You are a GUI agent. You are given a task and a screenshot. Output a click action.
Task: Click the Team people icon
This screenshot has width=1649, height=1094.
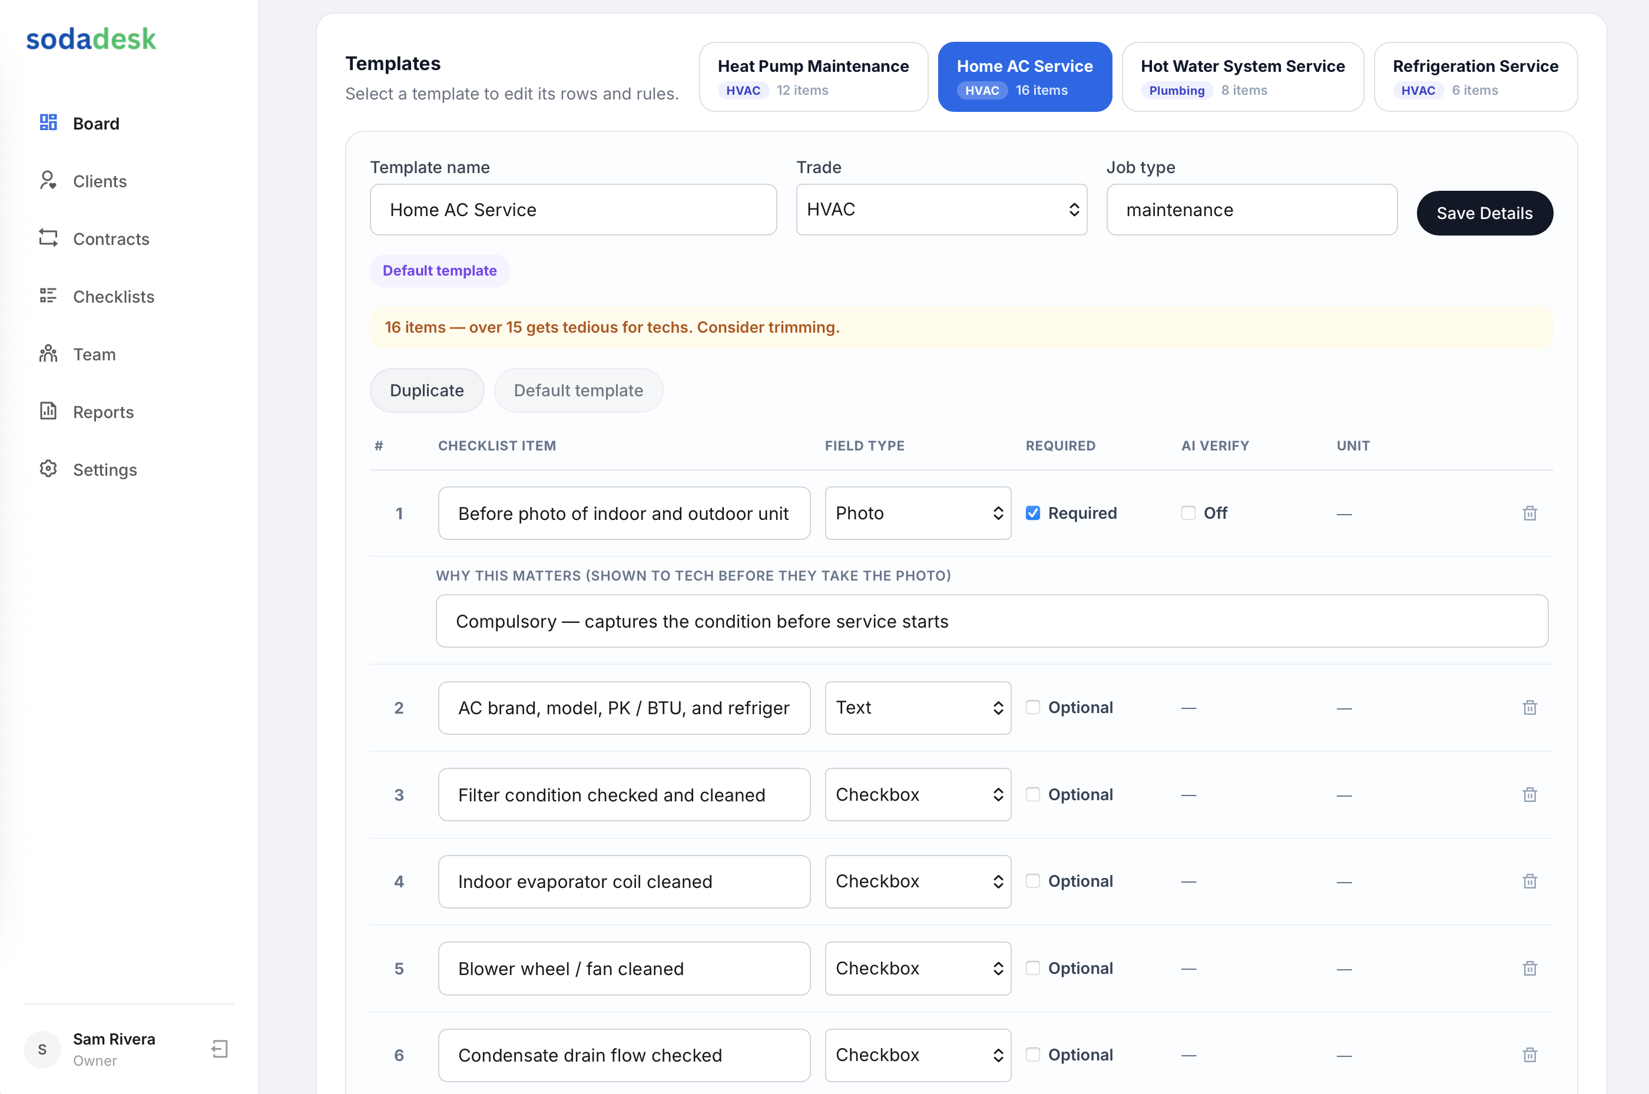48,354
